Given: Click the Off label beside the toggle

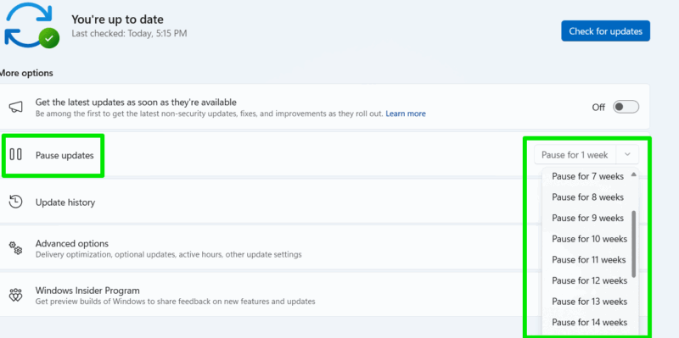Looking at the screenshot, I should (x=598, y=108).
